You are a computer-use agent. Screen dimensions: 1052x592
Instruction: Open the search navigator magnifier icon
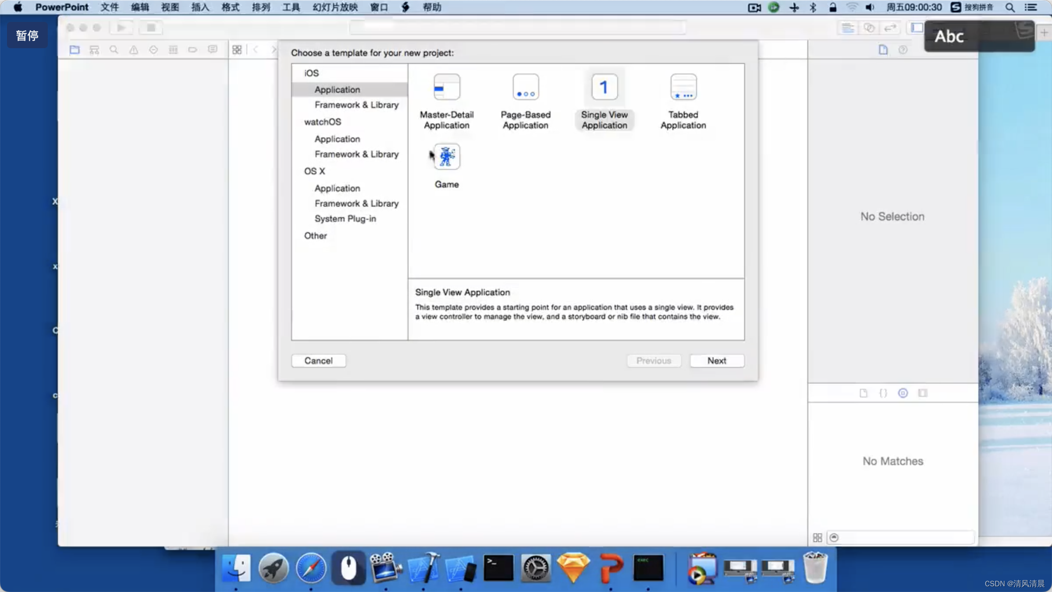(x=114, y=50)
